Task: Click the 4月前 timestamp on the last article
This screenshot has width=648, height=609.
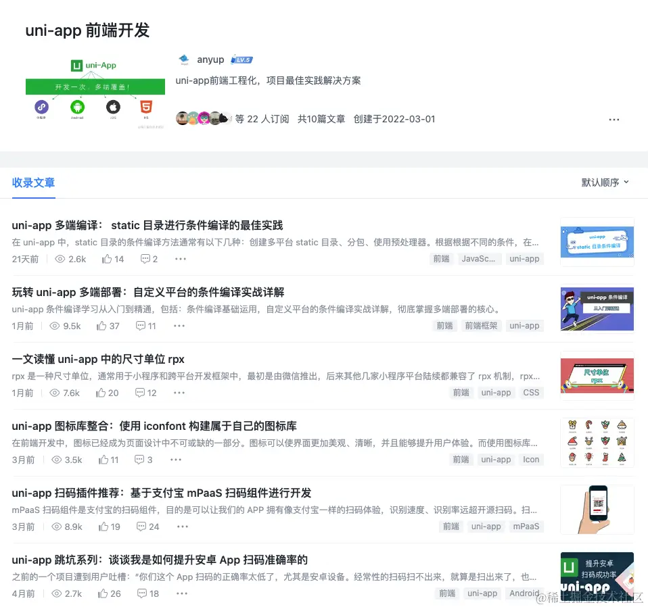Action: point(23,593)
